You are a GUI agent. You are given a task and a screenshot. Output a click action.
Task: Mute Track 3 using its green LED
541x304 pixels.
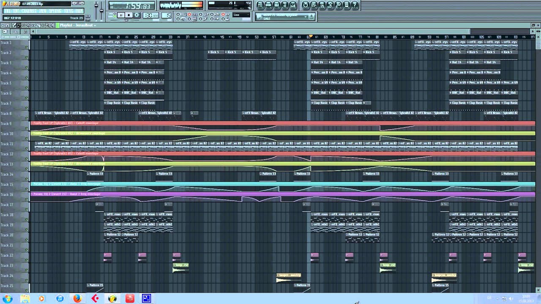coord(27,68)
